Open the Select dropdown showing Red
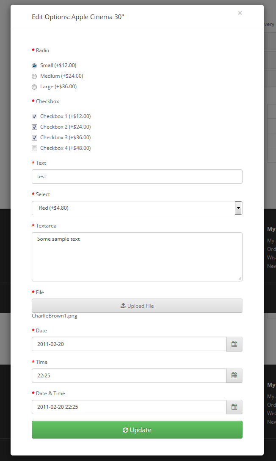 [x=137, y=208]
